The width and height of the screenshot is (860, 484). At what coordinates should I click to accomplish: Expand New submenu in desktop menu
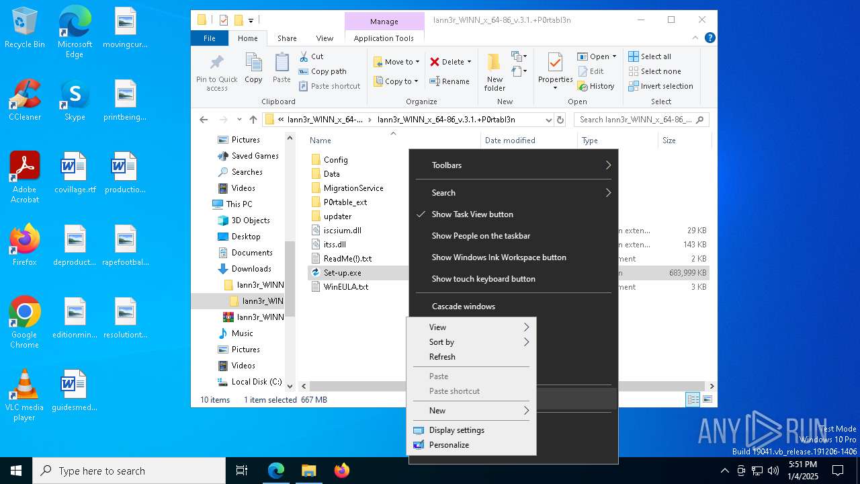[471, 411]
